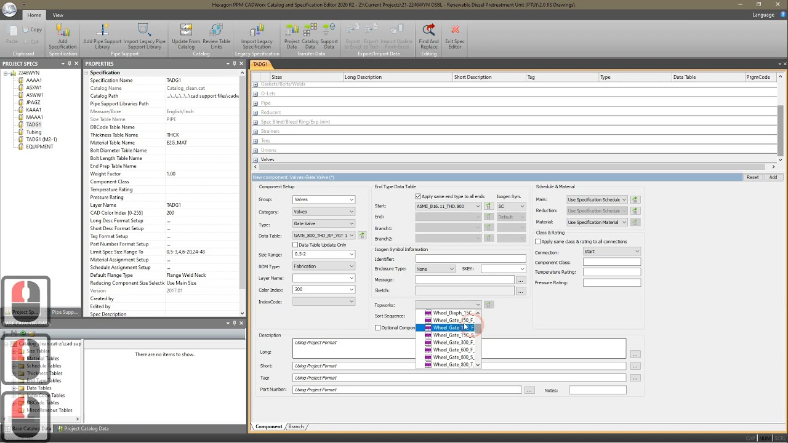Screen dimensions: 788x443
Task: Expand the Reducers component group
Action: tap(255, 113)
